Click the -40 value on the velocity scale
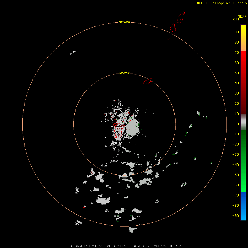This screenshot has height=248, width=248. coord(236,165)
